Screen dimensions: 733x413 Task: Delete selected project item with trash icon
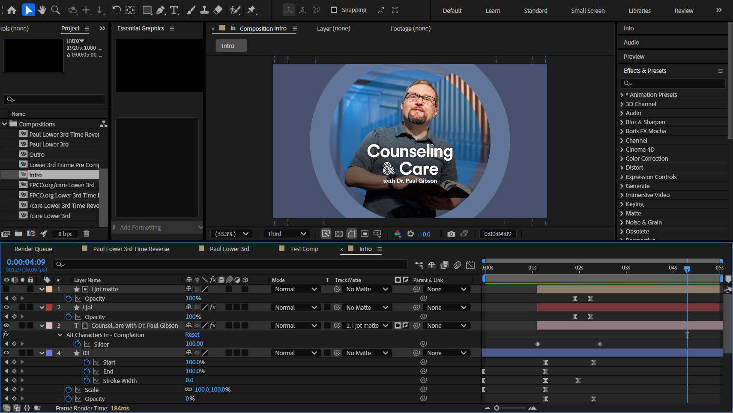[x=86, y=233]
